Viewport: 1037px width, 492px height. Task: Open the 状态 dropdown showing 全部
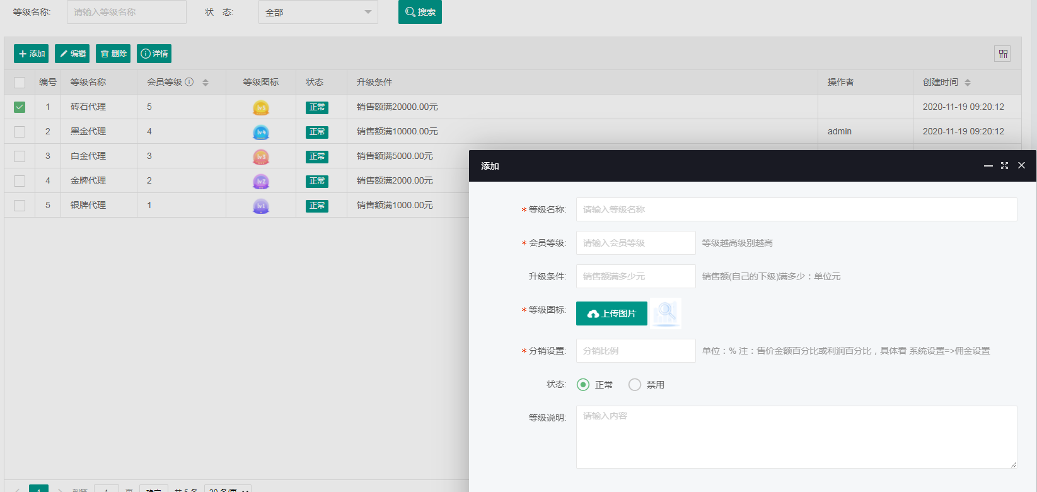318,12
